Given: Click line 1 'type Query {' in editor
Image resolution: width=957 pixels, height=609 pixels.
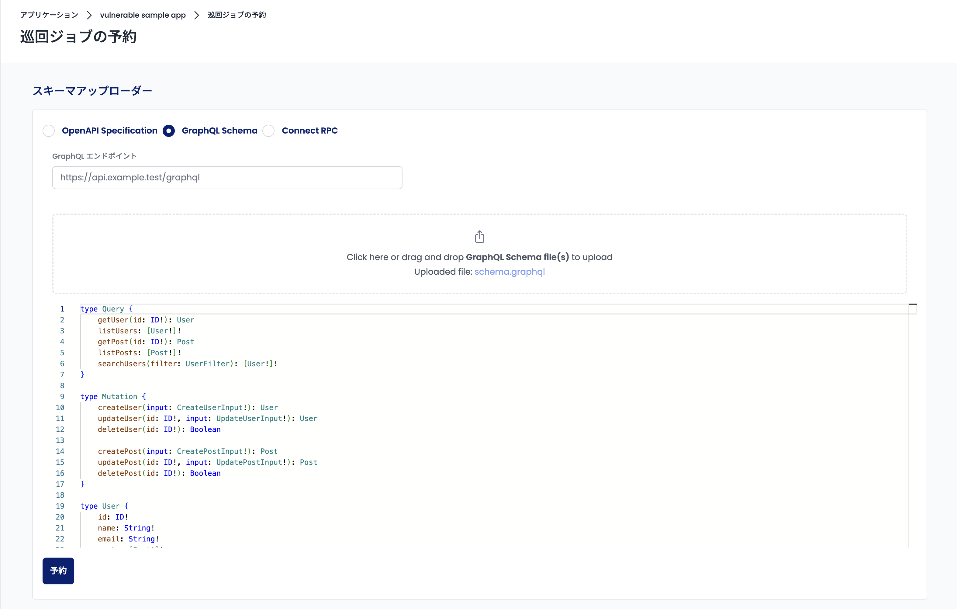Looking at the screenshot, I should tap(106, 309).
